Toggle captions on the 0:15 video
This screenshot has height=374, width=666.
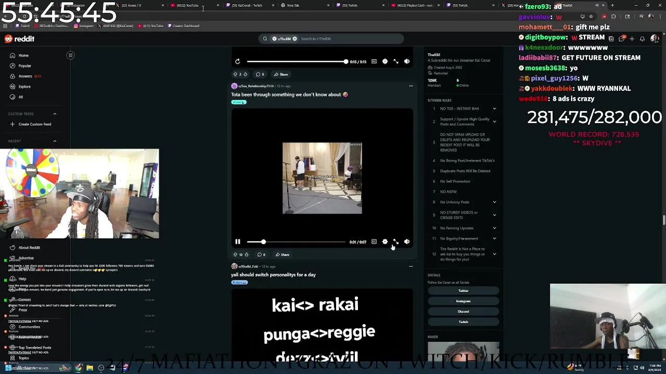click(374, 61)
